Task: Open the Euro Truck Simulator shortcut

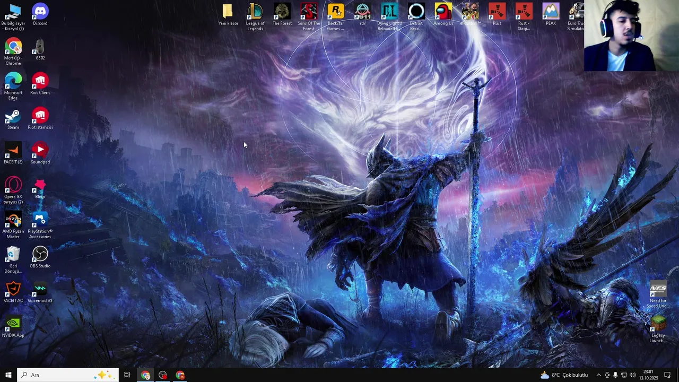Action: point(576,17)
